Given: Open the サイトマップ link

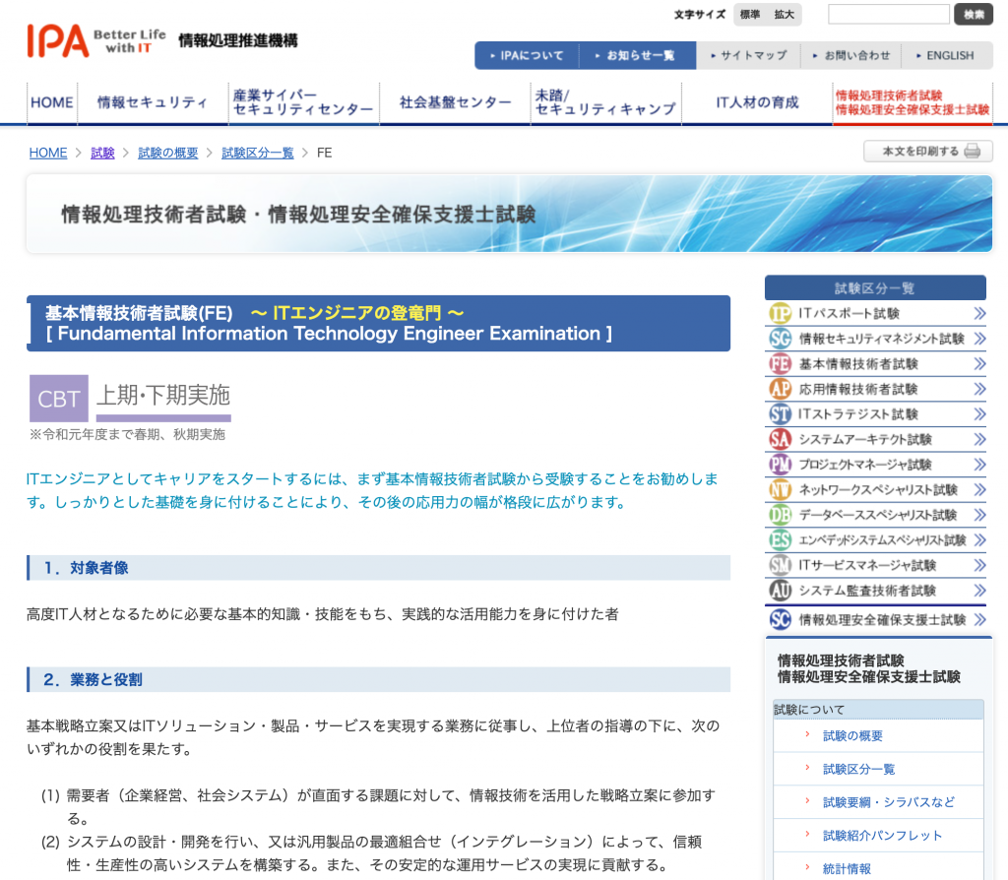Looking at the screenshot, I should click(749, 55).
